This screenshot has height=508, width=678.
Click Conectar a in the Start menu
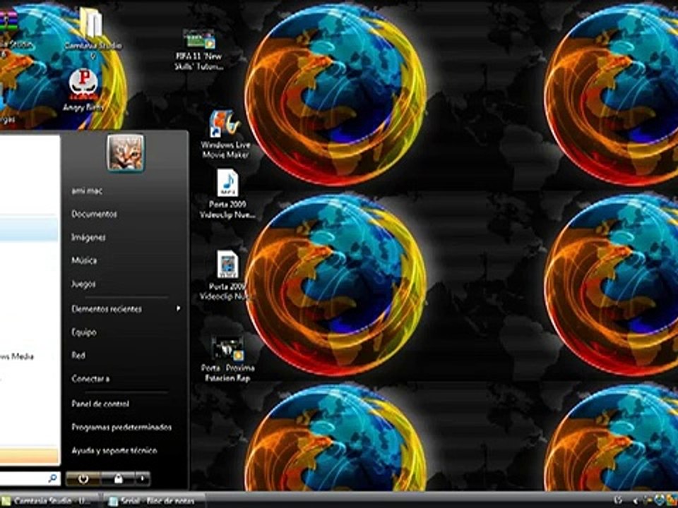[x=90, y=379]
